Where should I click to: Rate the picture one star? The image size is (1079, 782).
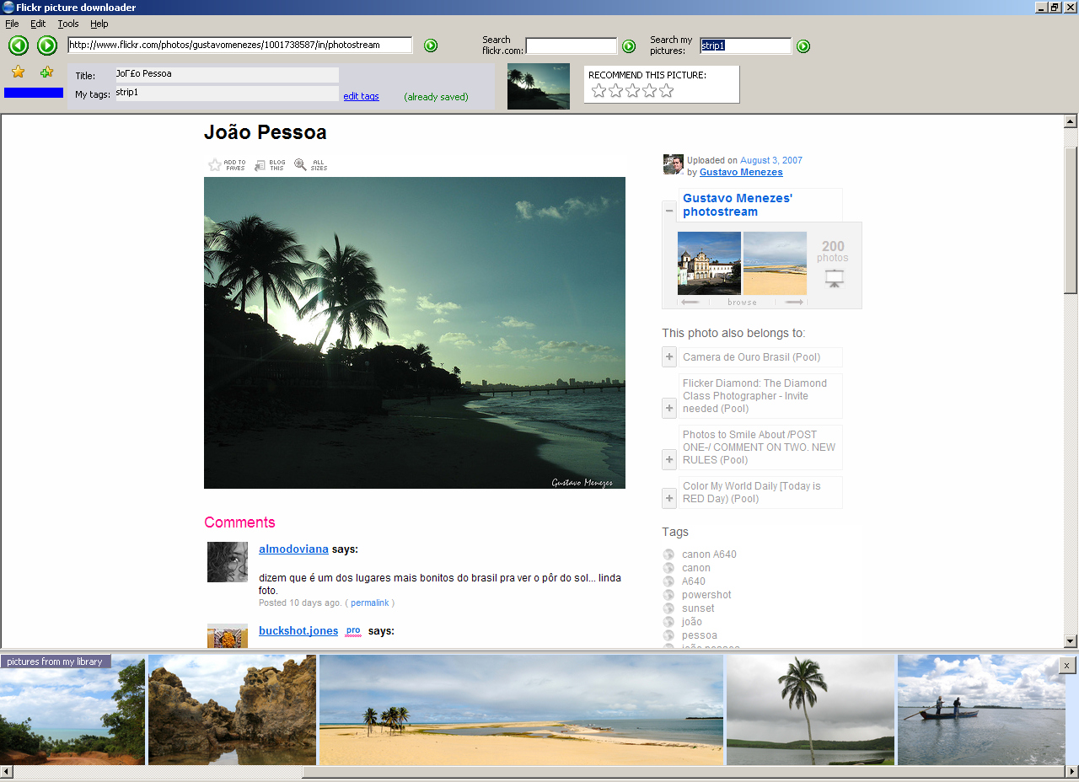click(x=599, y=90)
